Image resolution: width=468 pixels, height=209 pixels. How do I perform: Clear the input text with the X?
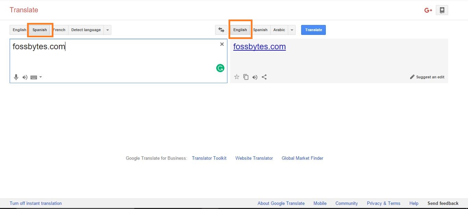coord(222,44)
